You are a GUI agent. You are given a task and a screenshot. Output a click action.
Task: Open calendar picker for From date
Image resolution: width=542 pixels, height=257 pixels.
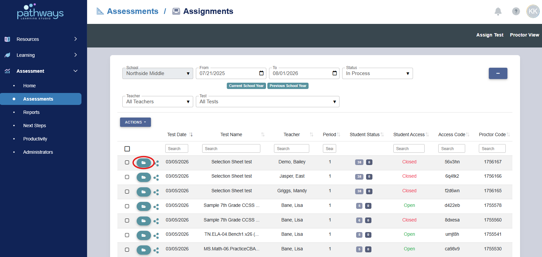tap(261, 73)
